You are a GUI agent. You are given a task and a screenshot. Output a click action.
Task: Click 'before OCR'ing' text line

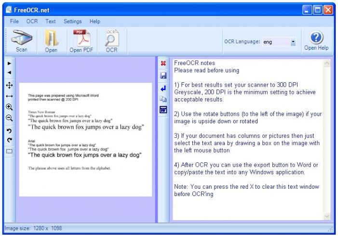pos(193,194)
